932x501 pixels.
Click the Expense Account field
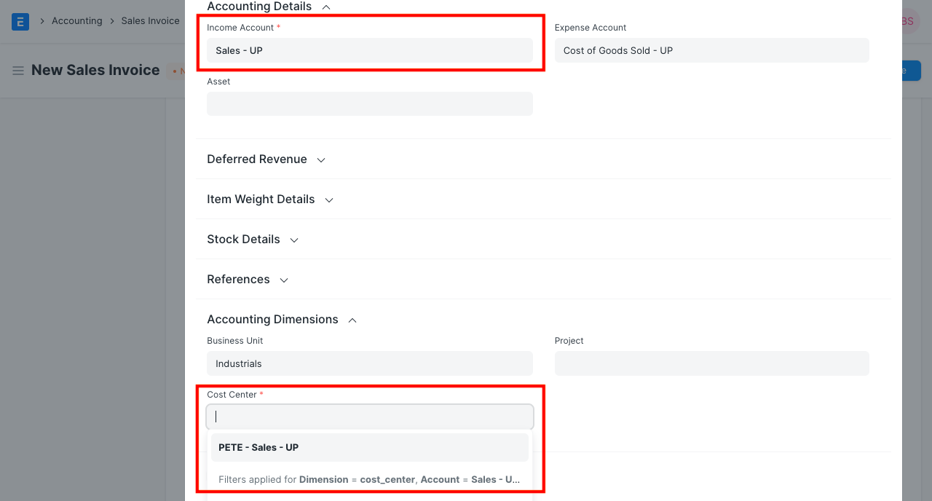tap(711, 50)
